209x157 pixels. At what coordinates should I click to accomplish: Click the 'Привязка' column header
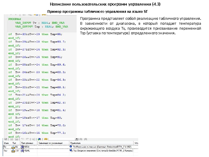[x=75, y=143]
